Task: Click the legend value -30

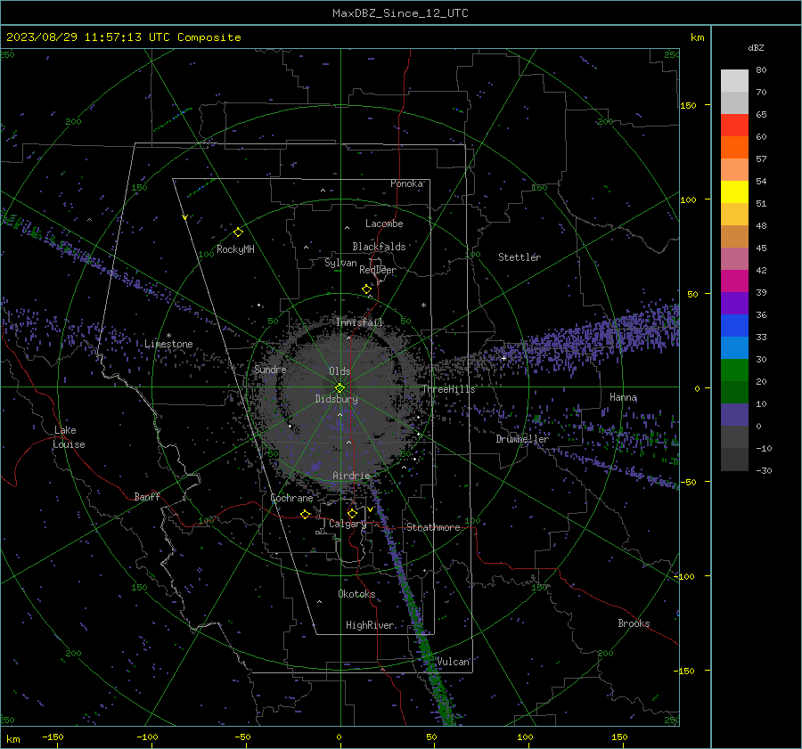Action: (x=764, y=470)
